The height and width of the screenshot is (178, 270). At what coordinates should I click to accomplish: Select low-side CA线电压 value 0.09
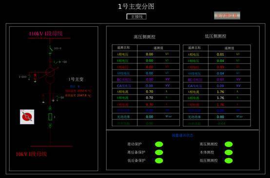point(220,86)
